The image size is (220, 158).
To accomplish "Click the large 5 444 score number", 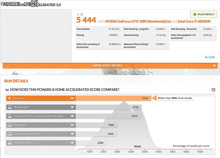I will (86, 20).
